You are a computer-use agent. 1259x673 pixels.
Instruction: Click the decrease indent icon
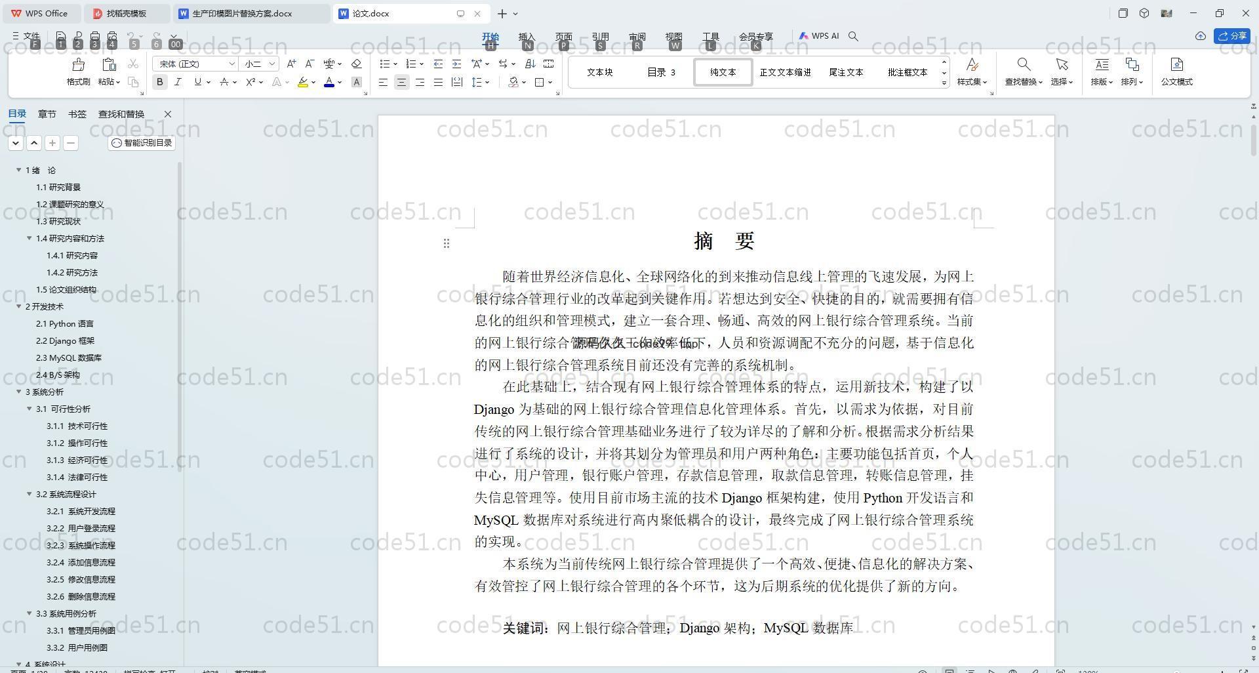coord(438,64)
